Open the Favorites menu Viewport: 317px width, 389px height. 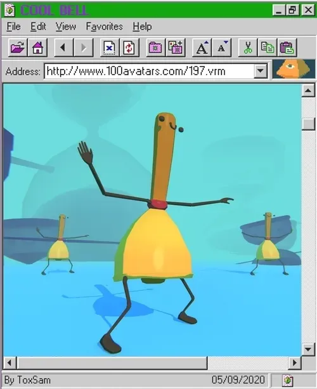point(105,27)
